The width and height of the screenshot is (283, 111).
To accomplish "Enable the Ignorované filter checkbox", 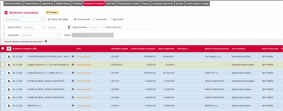I will 111,19.
